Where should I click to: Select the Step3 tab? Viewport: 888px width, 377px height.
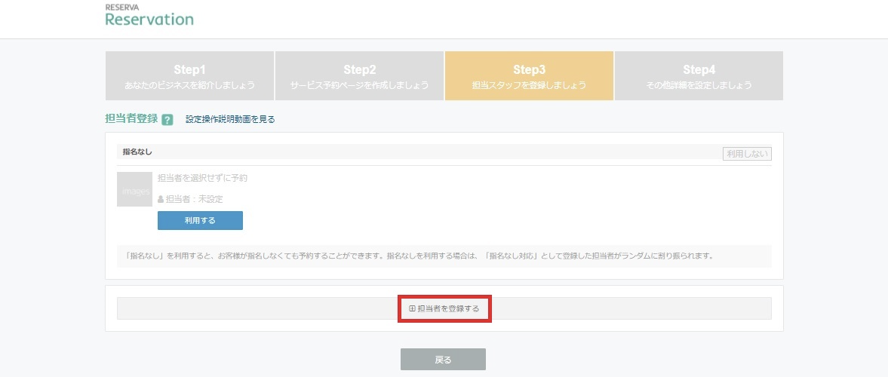point(529,76)
